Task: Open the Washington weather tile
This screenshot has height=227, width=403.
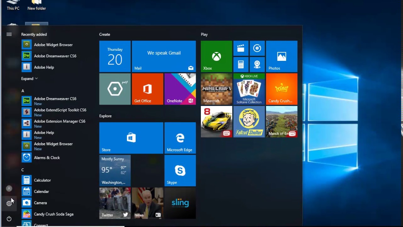Action: pos(115,171)
